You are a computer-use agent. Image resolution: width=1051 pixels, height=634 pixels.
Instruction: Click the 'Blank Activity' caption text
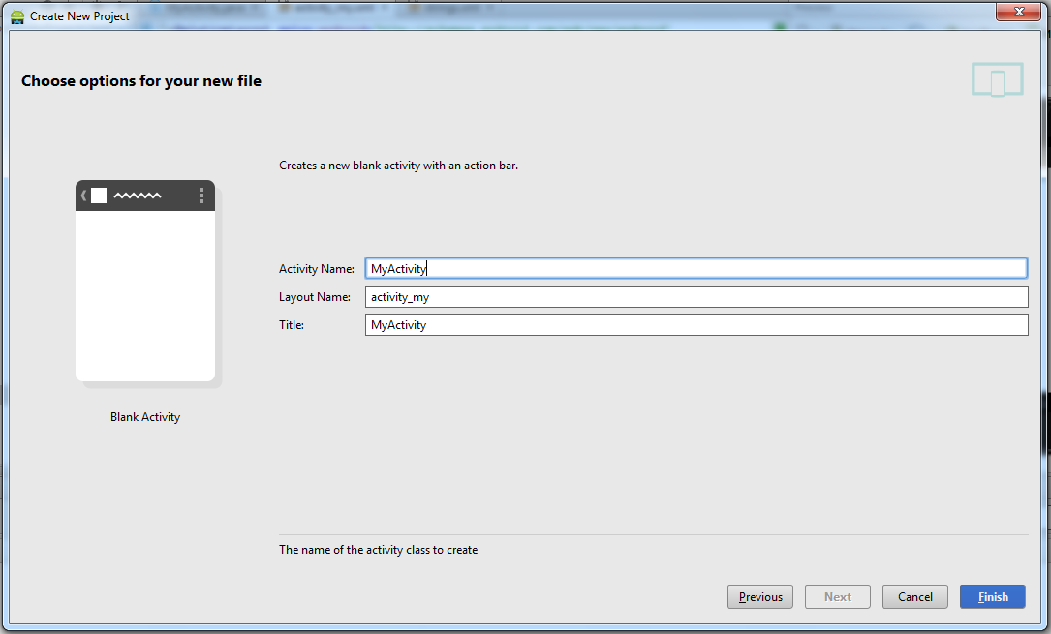pos(145,417)
